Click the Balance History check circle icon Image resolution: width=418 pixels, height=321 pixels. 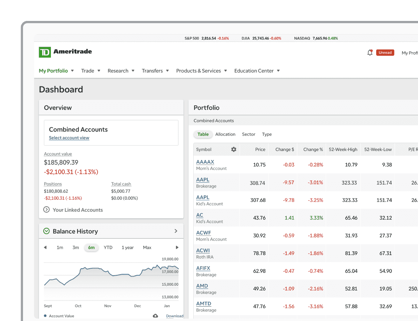click(x=46, y=231)
